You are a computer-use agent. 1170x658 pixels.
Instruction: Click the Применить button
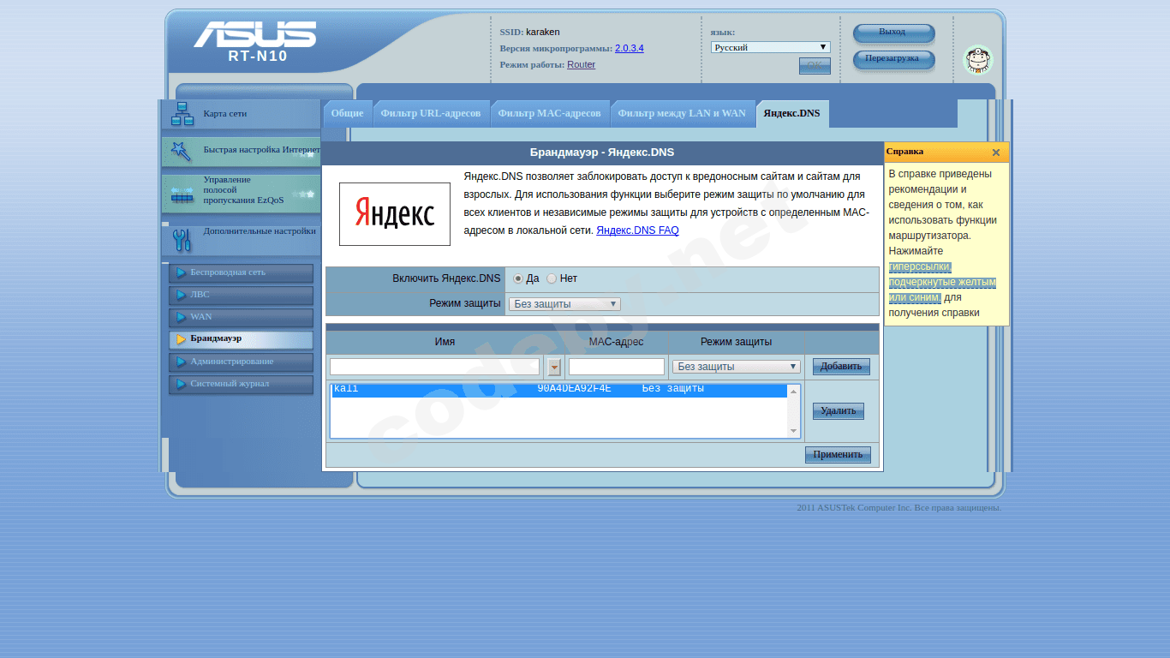[x=838, y=455]
